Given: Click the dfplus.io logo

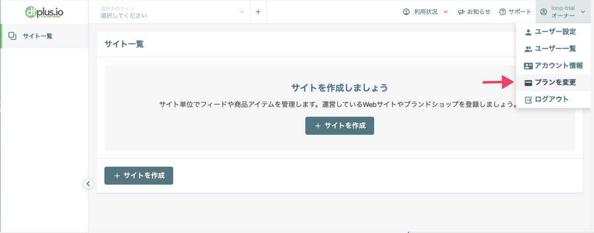Looking at the screenshot, I should 44,12.
